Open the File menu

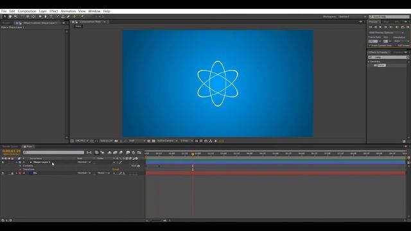click(4, 12)
